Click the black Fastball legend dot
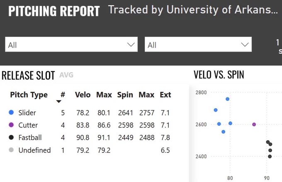 (x=11, y=137)
